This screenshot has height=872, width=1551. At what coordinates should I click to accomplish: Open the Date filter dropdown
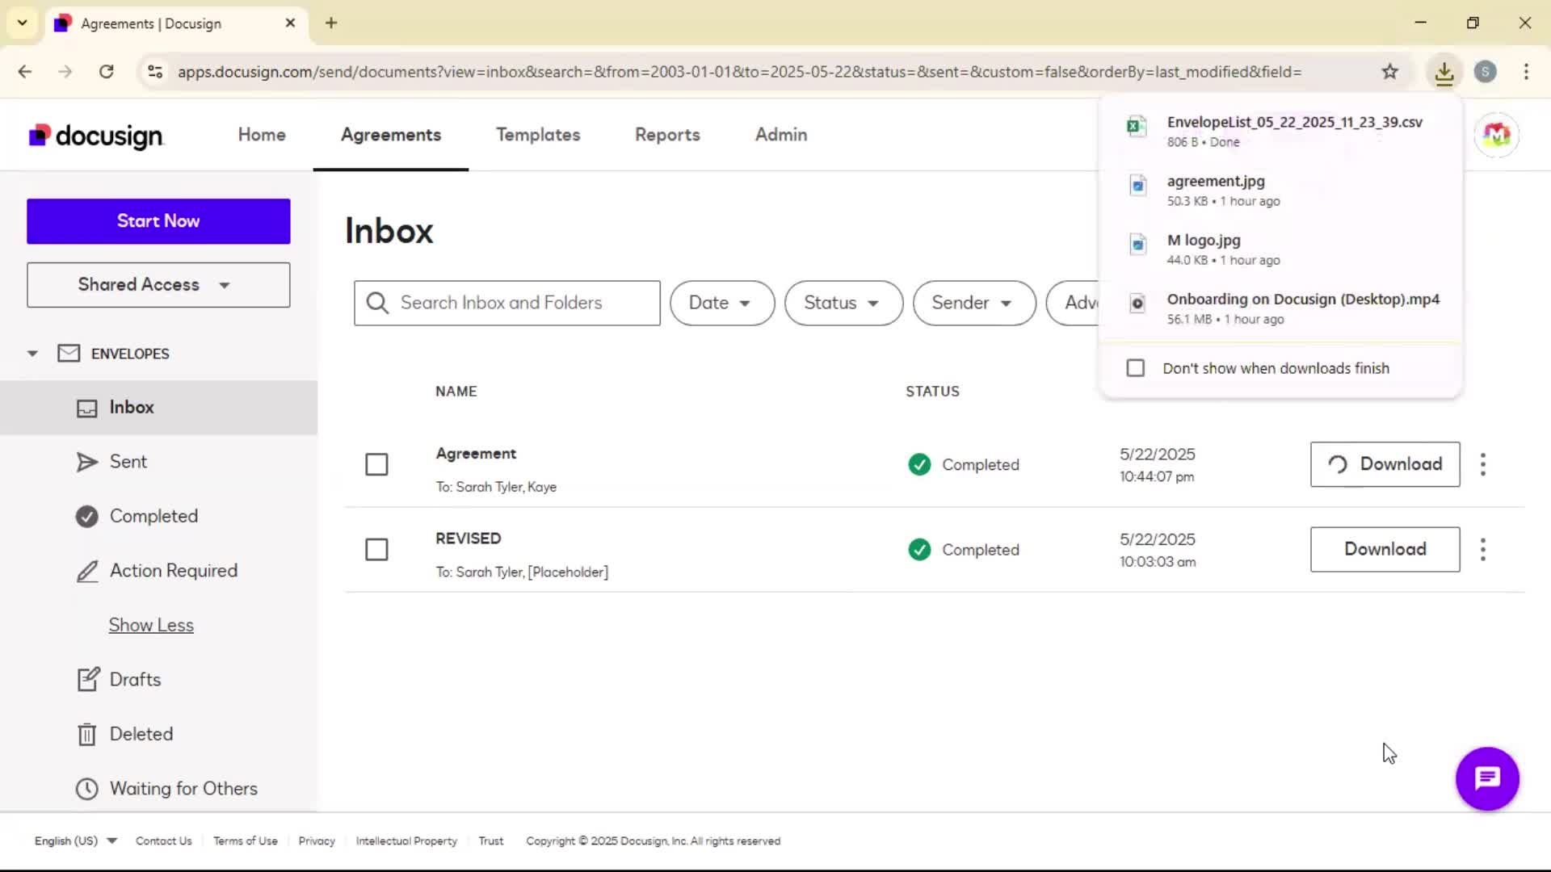[721, 303]
